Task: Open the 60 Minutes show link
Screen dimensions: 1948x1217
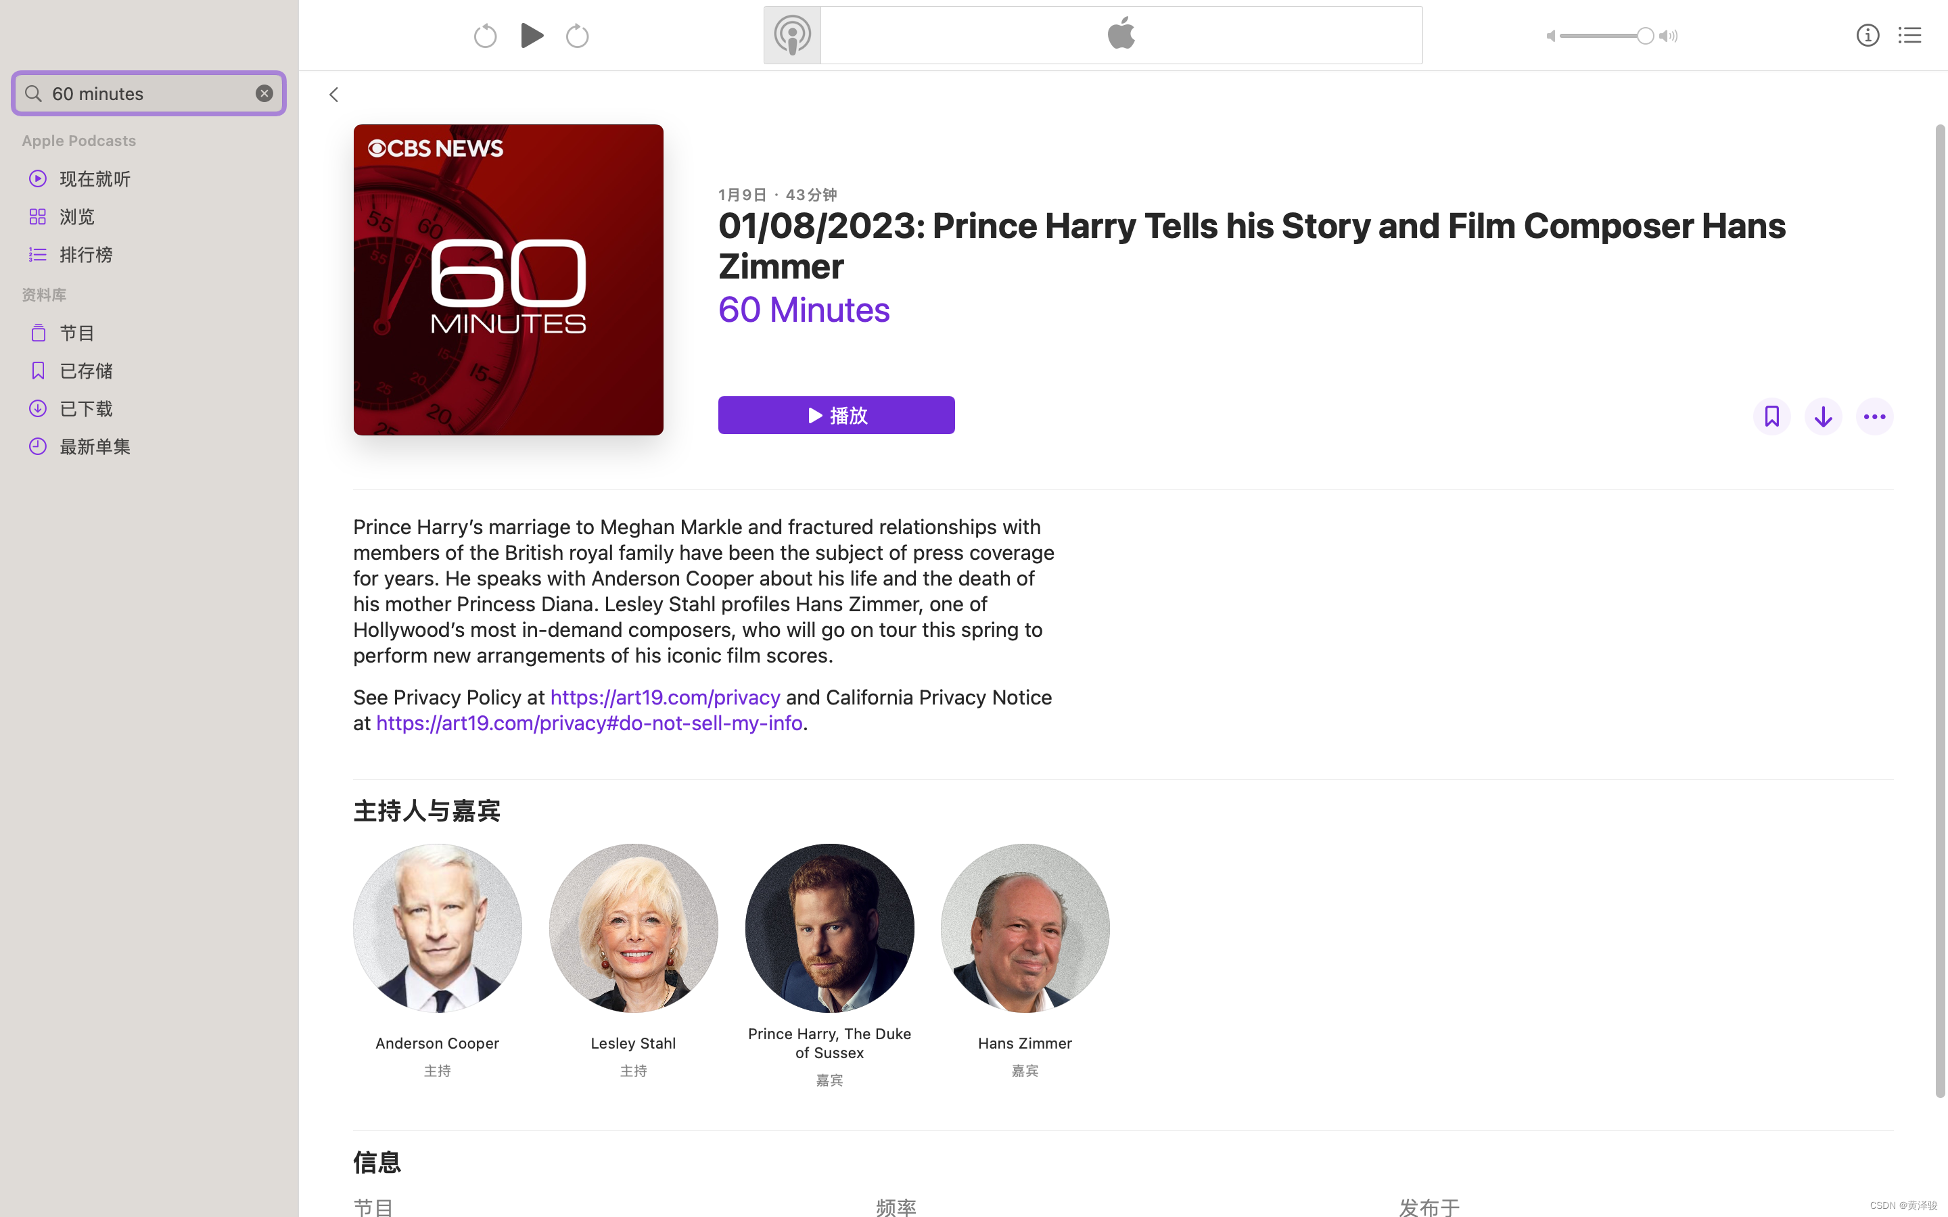Action: point(804,310)
